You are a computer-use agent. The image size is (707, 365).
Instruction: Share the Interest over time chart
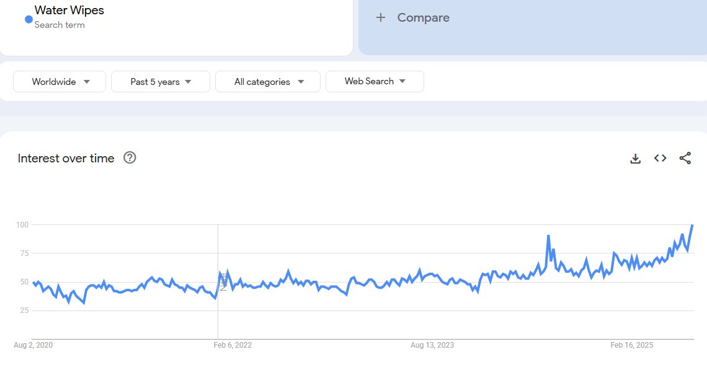pyautogui.click(x=685, y=159)
